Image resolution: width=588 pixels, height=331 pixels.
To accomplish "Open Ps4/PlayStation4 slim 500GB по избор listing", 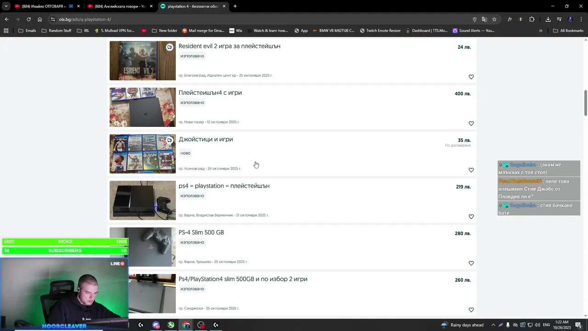I will [x=243, y=279].
